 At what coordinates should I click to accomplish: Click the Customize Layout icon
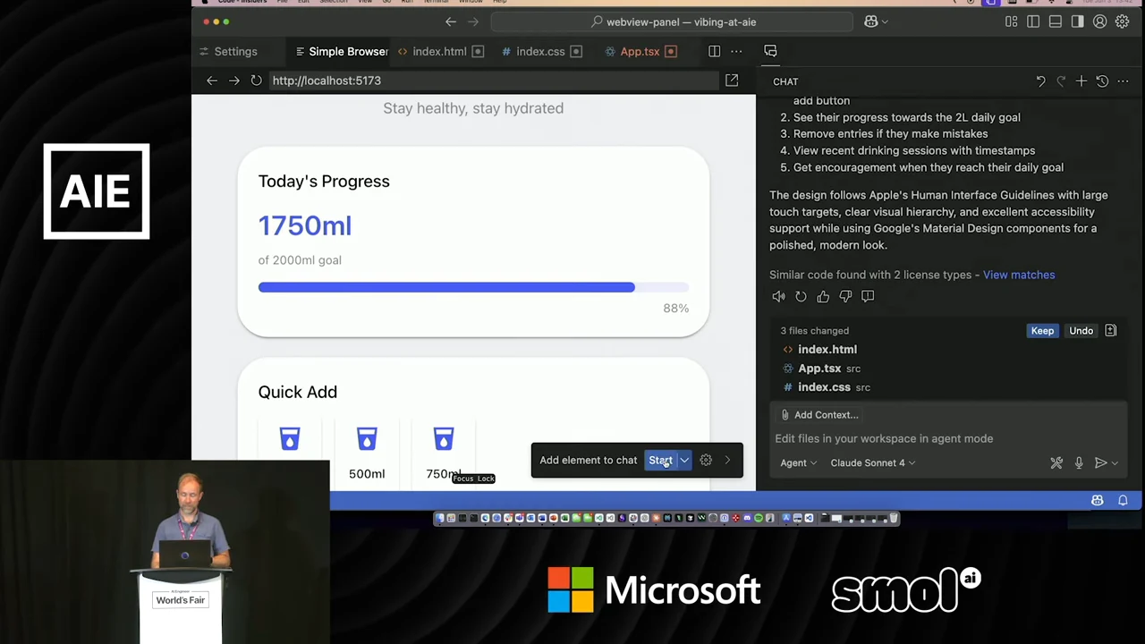tap(1011, 21)
